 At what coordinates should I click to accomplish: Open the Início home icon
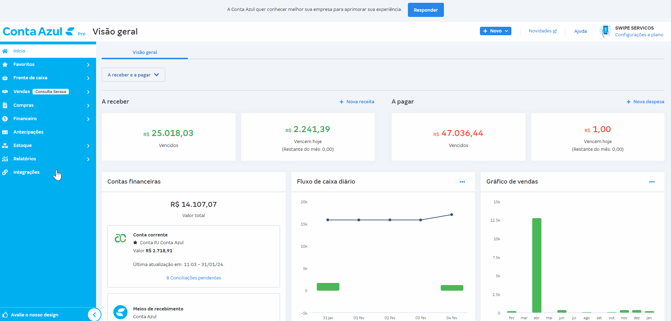coord(5,51)
